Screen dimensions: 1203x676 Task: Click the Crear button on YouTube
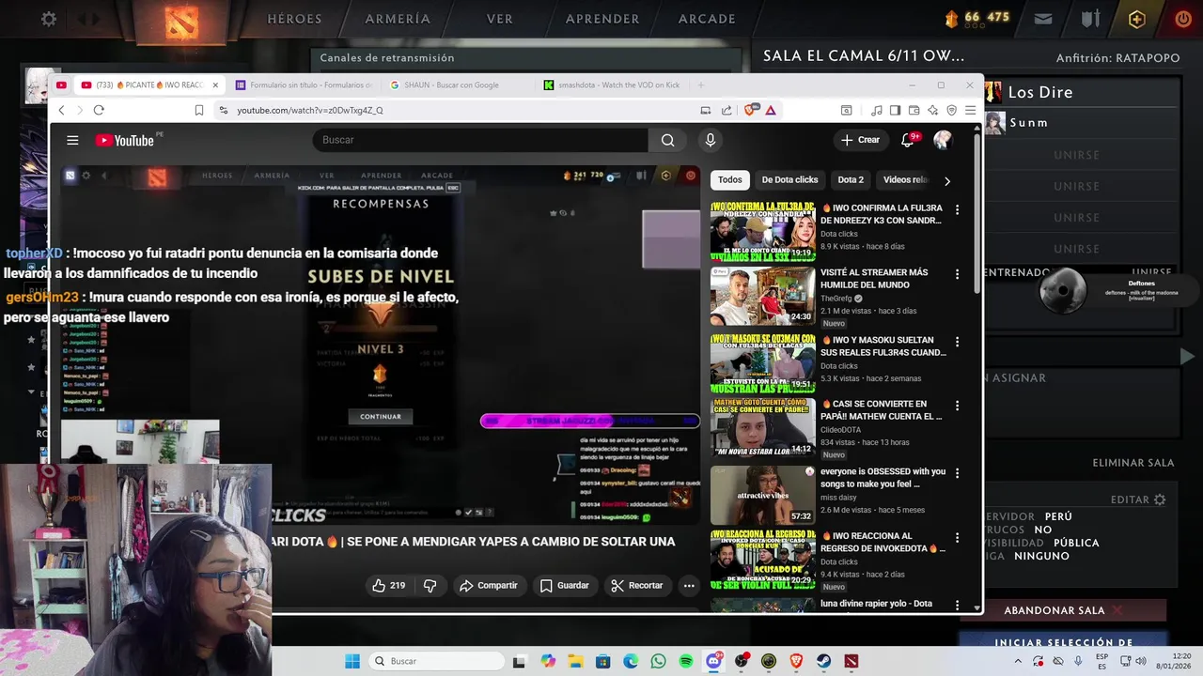(x=860, y=140)
